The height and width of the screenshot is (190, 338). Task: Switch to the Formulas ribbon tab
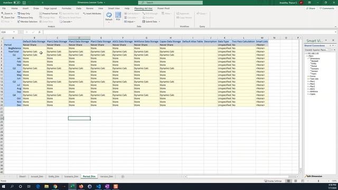click(x=67, y=8)
